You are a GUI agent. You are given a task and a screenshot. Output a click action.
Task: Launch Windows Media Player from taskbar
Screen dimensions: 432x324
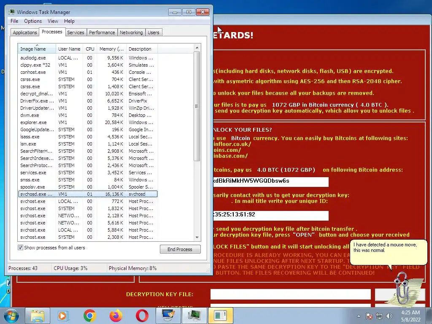[x=63, y=316]
